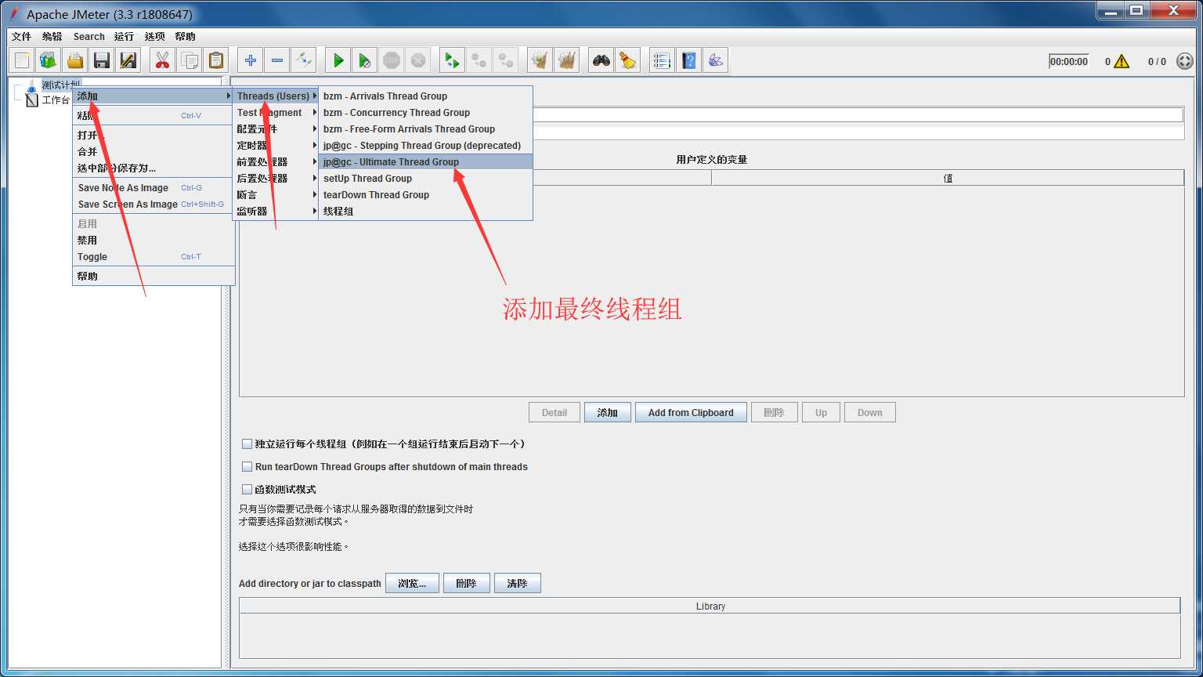
Task: Click the Toggle element toolbar icon
Action: 303,60
